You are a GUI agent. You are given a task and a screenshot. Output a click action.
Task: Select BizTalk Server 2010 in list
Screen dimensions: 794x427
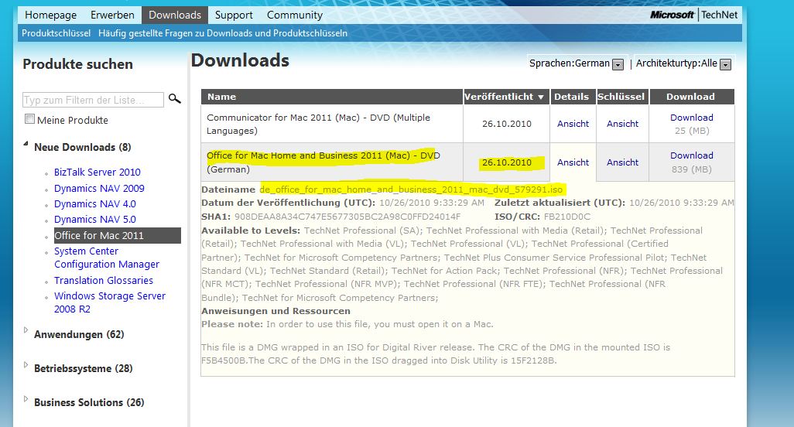point(98,172)
